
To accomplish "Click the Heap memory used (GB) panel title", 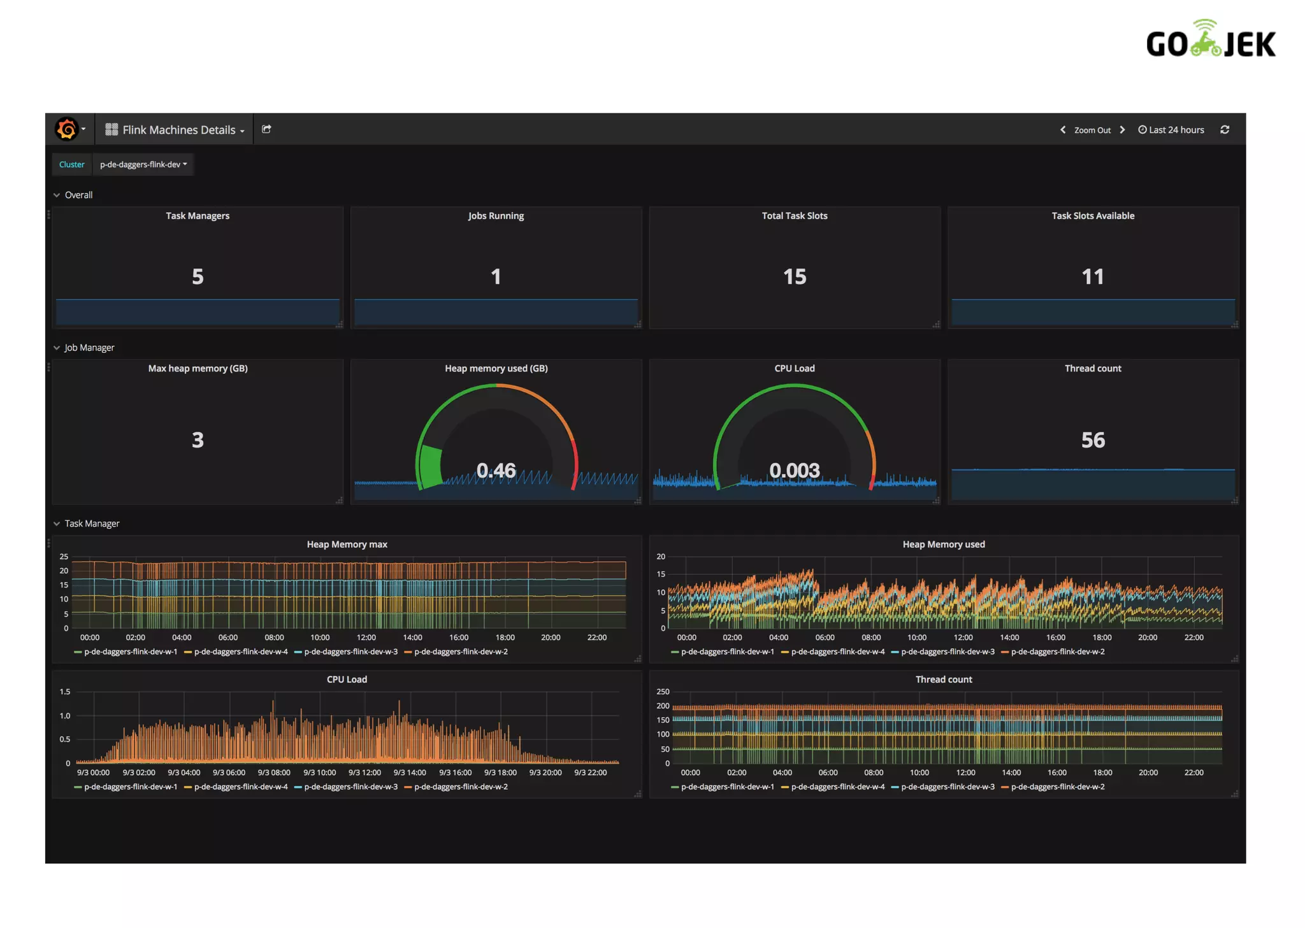I will pyautogui.click(x=496, y=368).
